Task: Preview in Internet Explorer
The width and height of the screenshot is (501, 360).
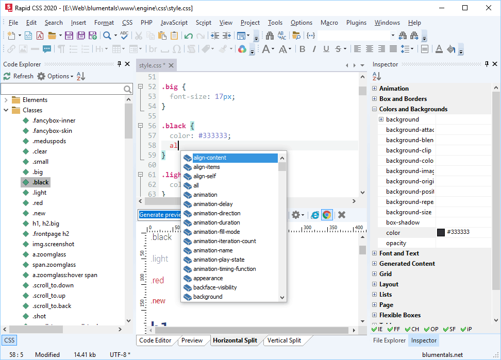Action: [315, 215]
